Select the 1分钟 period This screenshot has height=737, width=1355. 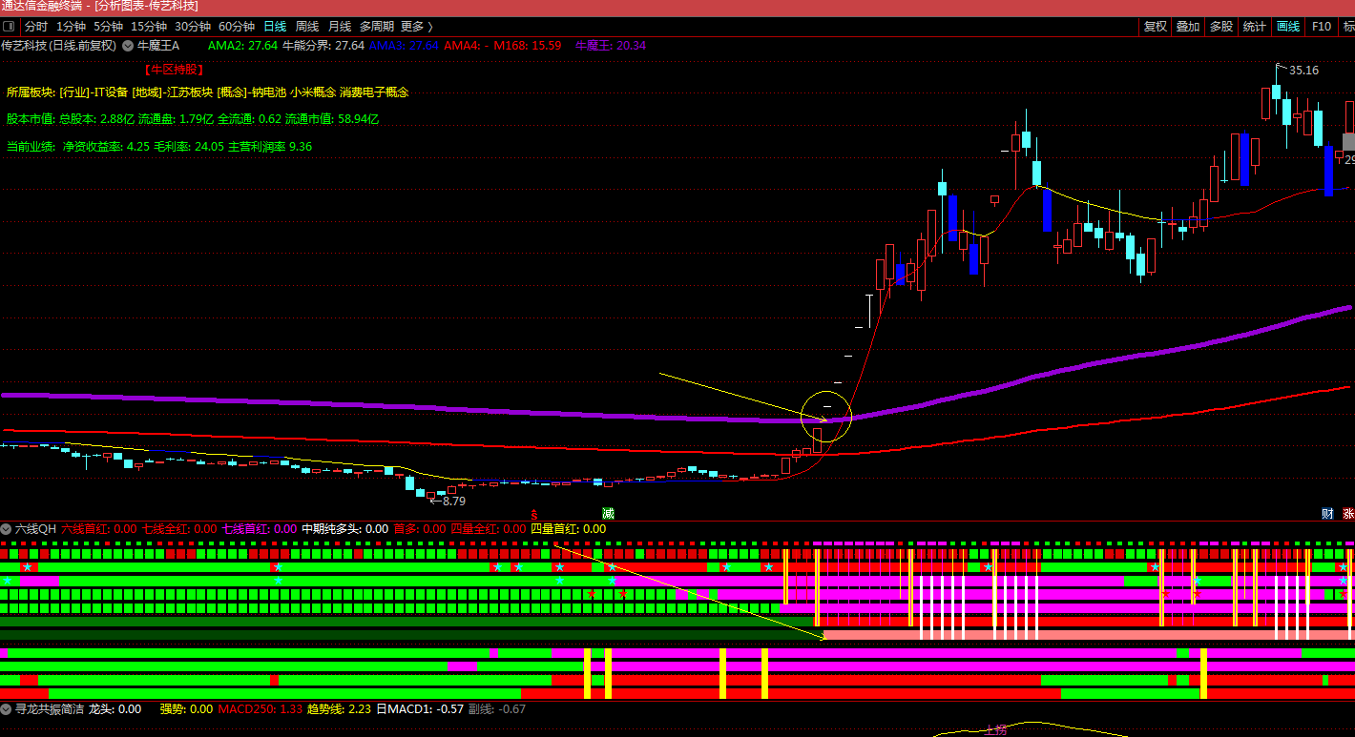point(71,27)
